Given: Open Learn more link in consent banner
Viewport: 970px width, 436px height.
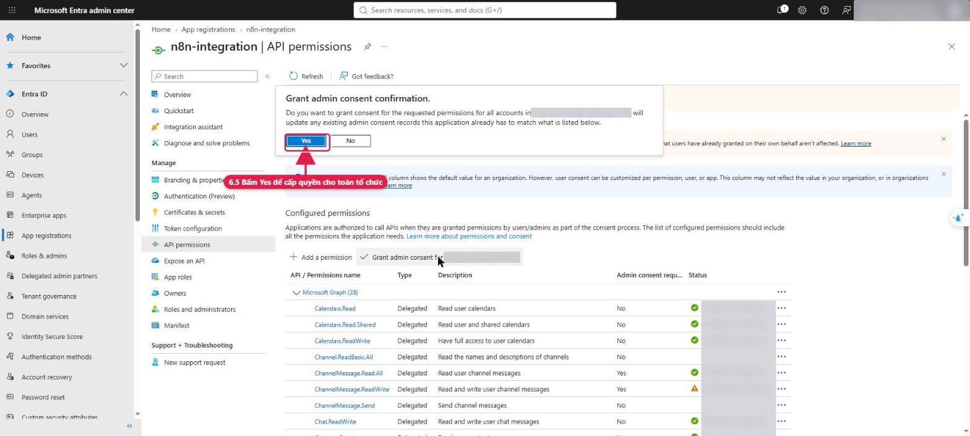Looking at the screenshot, I should point(856,143).
